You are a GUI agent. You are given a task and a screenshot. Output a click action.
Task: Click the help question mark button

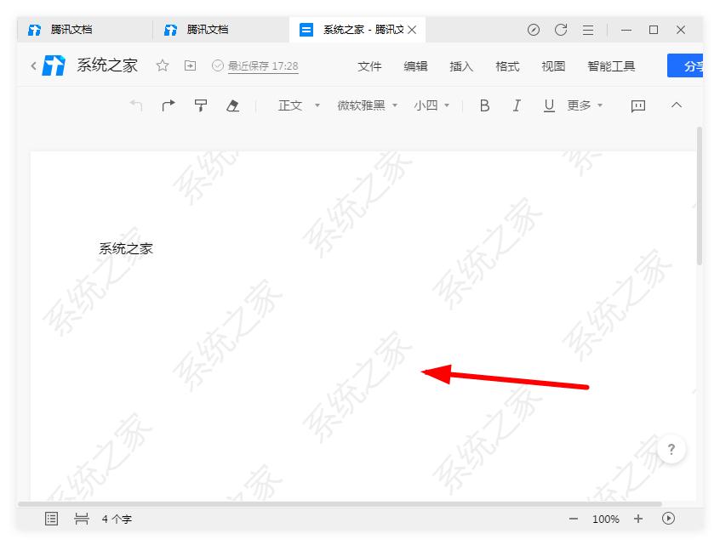671,449
